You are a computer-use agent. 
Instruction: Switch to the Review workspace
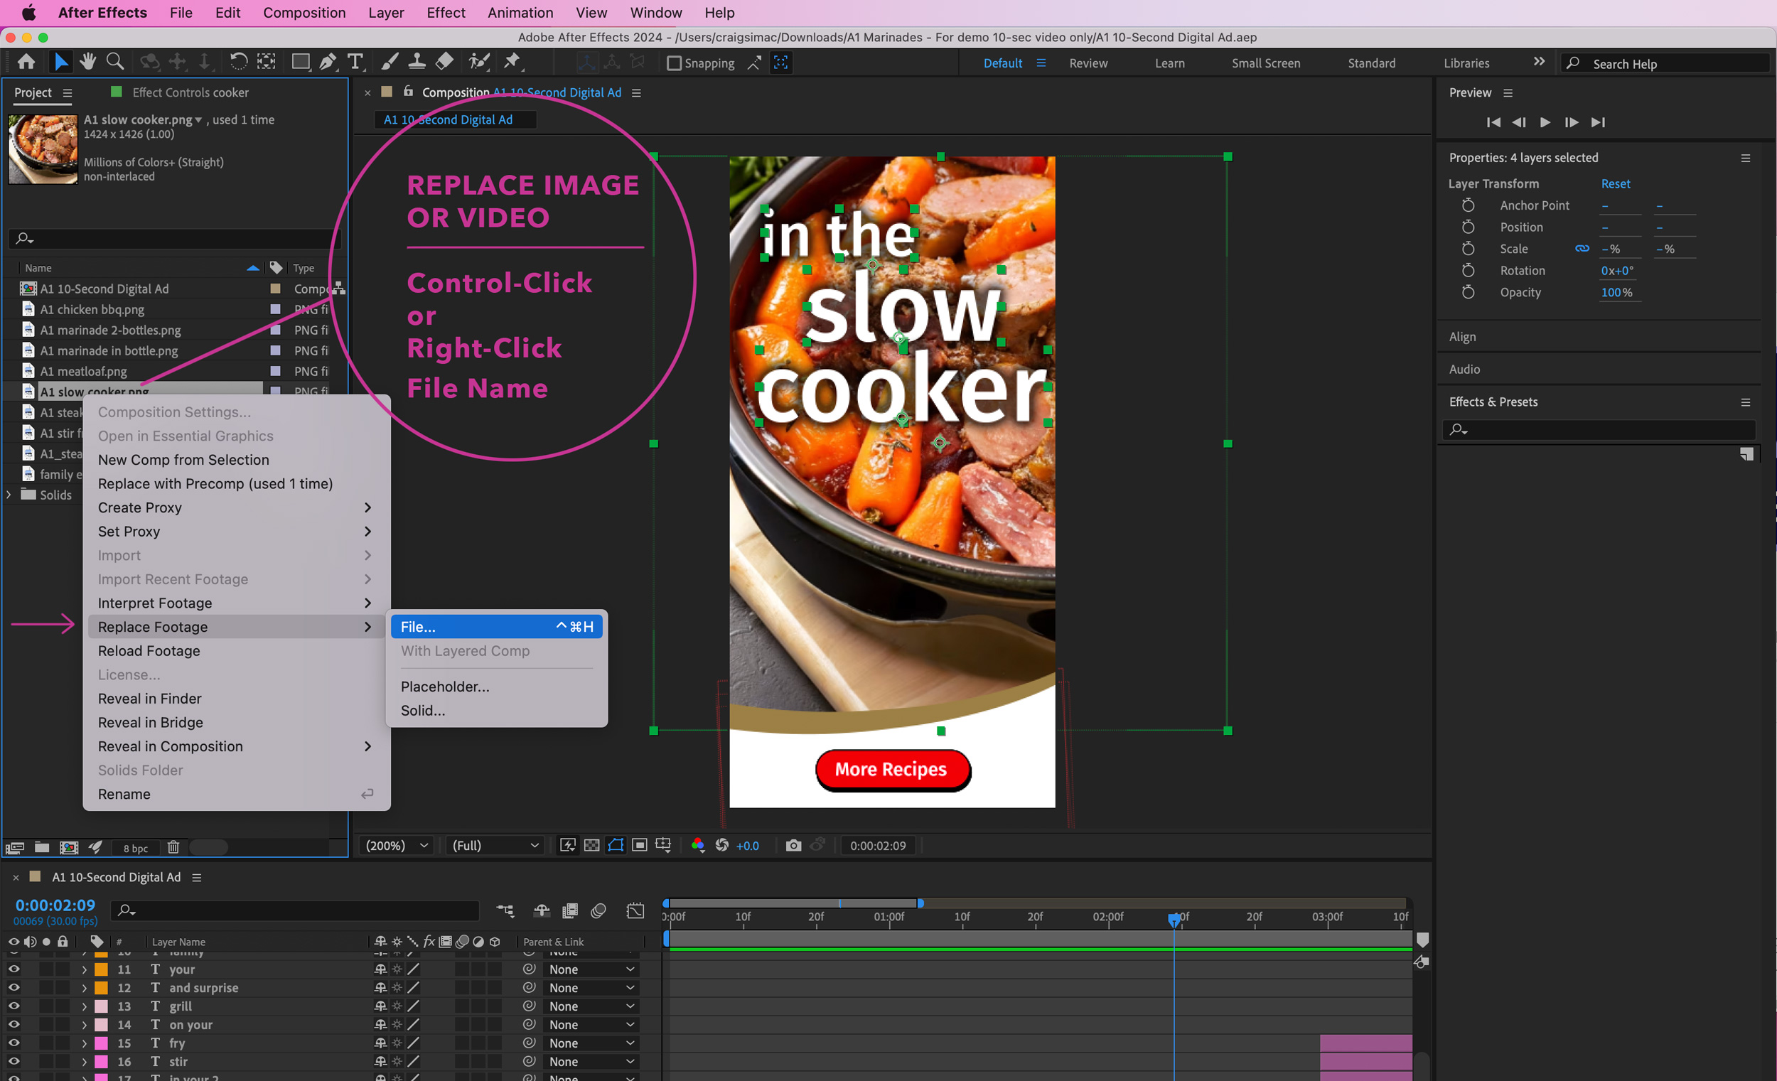[1088, 63]
